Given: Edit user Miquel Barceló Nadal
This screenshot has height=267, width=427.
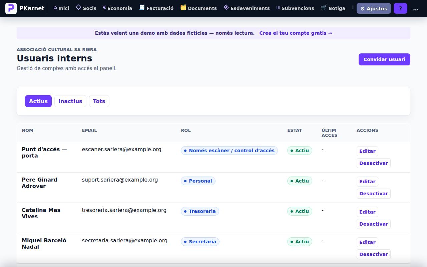Looking at the screenshot, I should pos(367,242).
